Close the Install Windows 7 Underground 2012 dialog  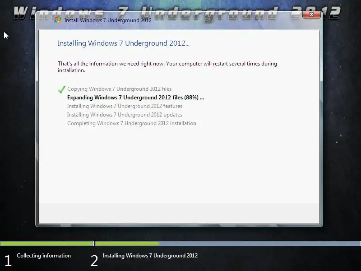point(311,14)
